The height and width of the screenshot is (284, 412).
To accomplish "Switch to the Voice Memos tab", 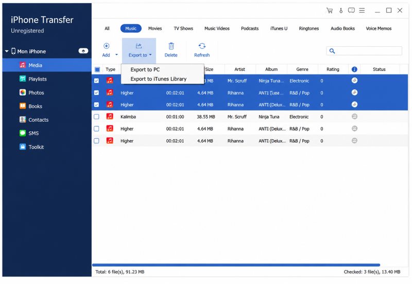I will tap(379, 28).
